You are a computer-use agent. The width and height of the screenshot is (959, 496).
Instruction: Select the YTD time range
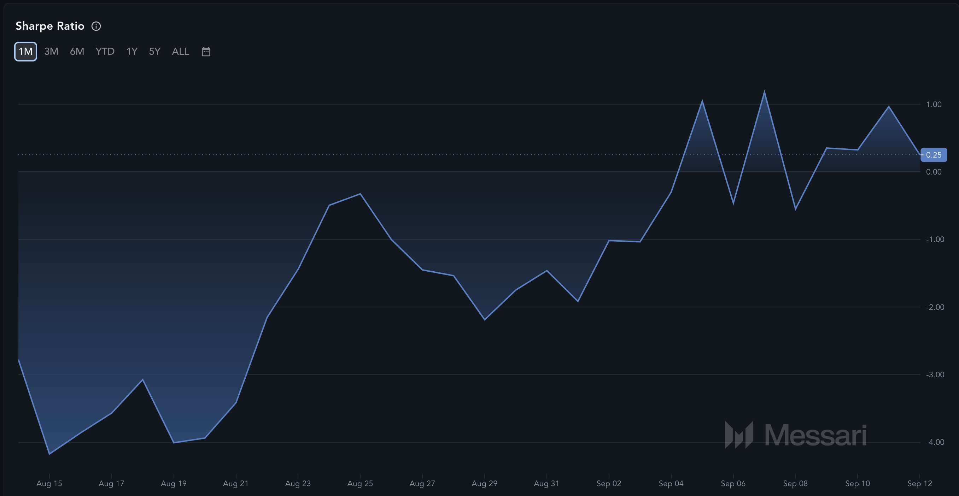[x=105, y=51]
